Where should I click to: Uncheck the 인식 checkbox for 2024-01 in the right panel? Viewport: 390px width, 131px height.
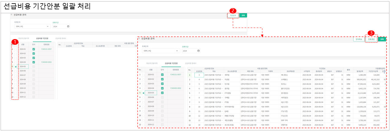(162, 75)
